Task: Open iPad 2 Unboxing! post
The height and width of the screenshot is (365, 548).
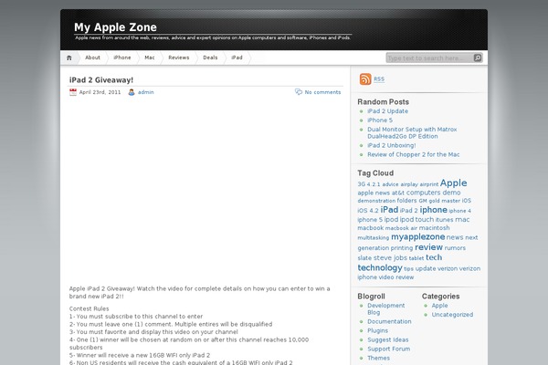Action: point(392,145)
